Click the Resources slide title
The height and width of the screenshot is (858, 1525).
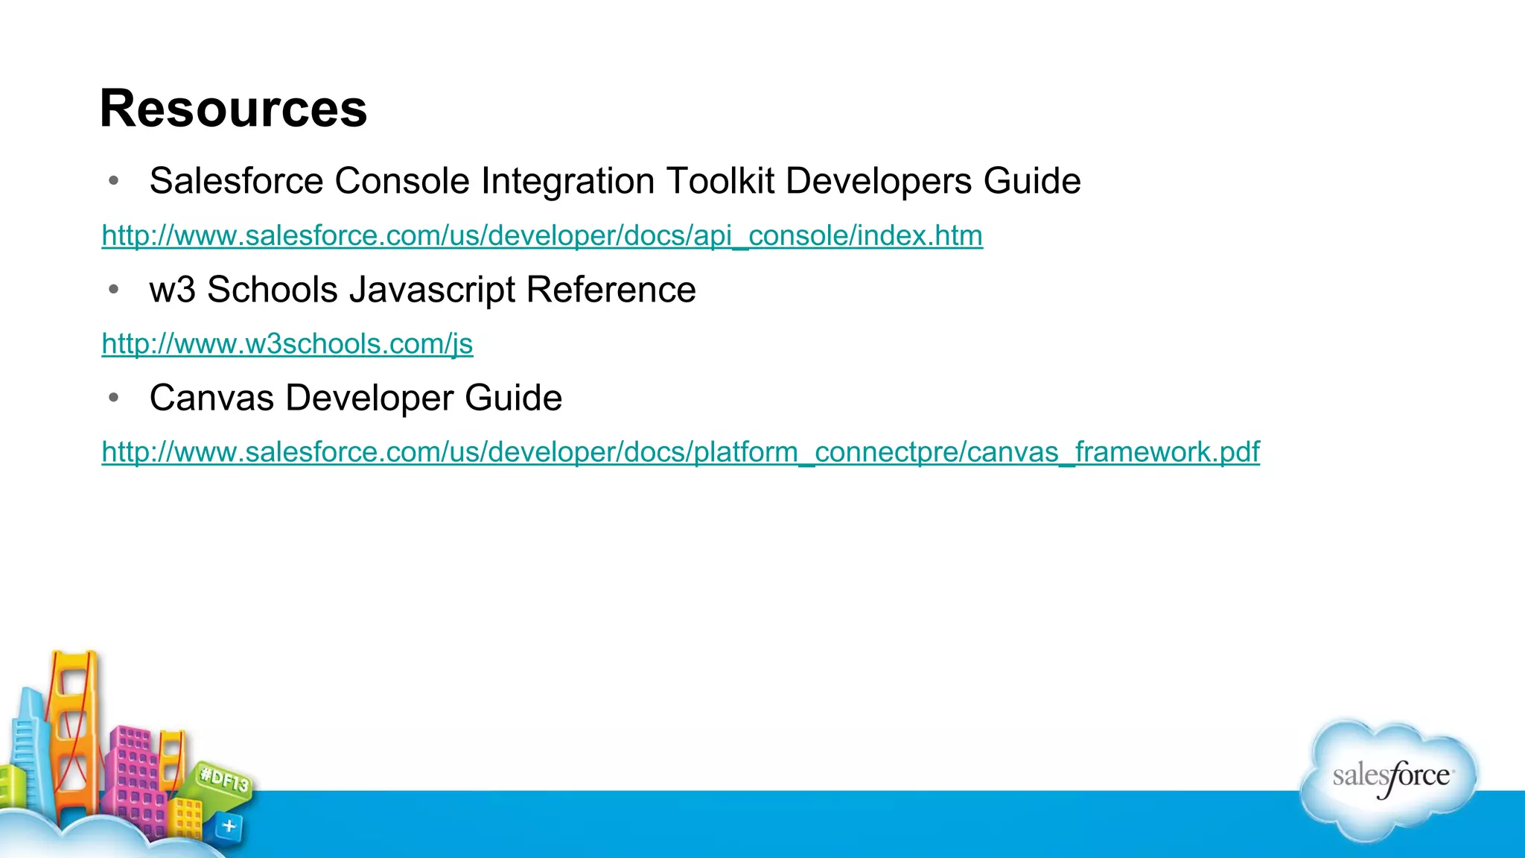click(233, 109)
